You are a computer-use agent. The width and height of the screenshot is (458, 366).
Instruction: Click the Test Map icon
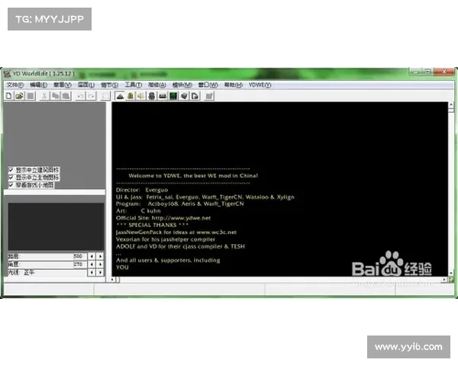(x=209, y=96)
